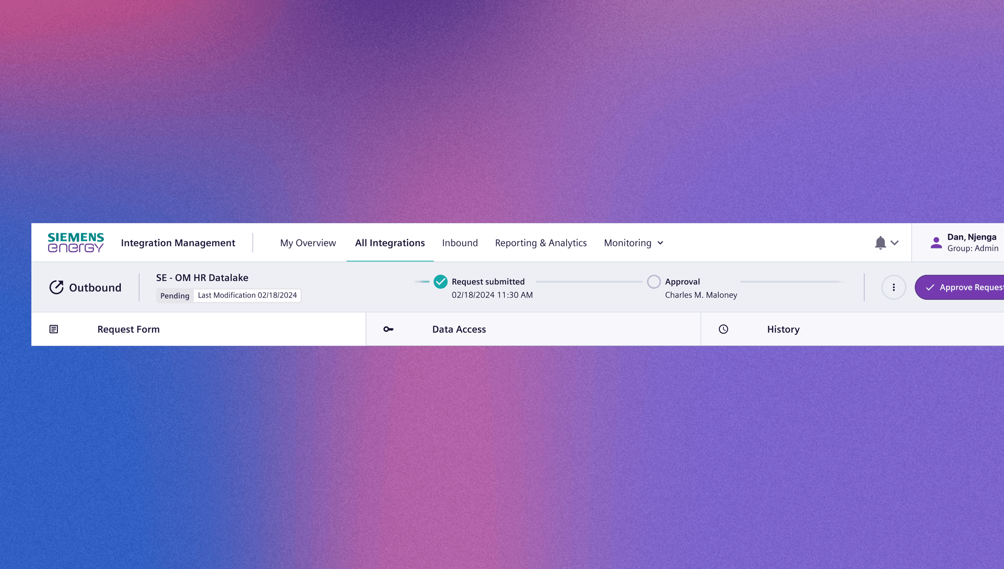Switch to the Inbound tab

click(x=459, y=243)
